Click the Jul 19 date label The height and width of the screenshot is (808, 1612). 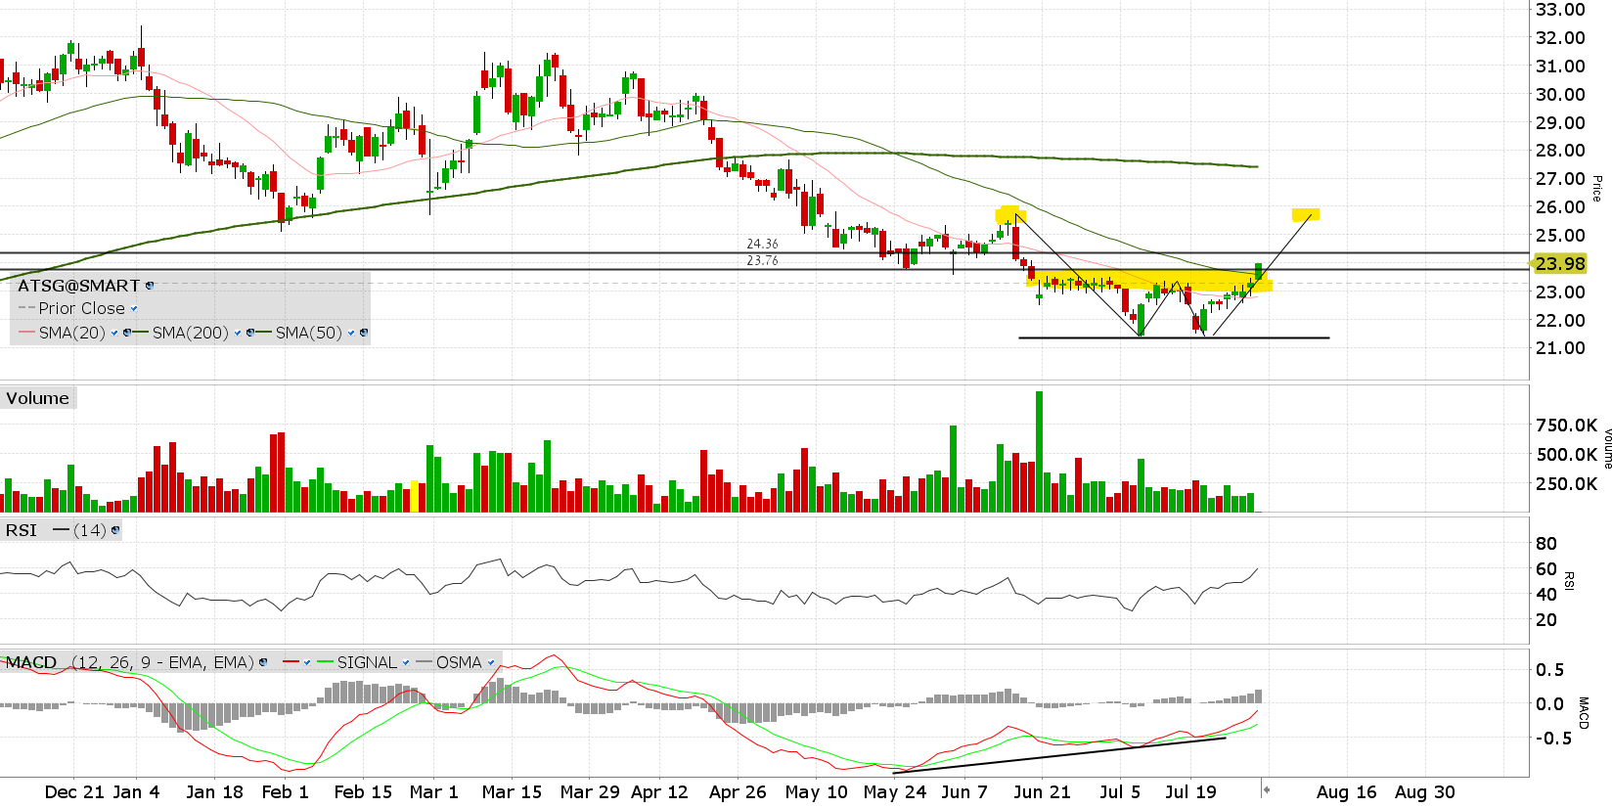[x=1190, y=792]
